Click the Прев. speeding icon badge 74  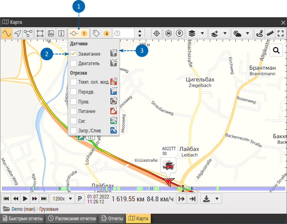[x=114, y=101]
